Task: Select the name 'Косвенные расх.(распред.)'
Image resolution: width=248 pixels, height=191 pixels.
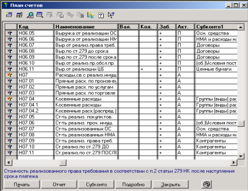Action: (86, 111)
